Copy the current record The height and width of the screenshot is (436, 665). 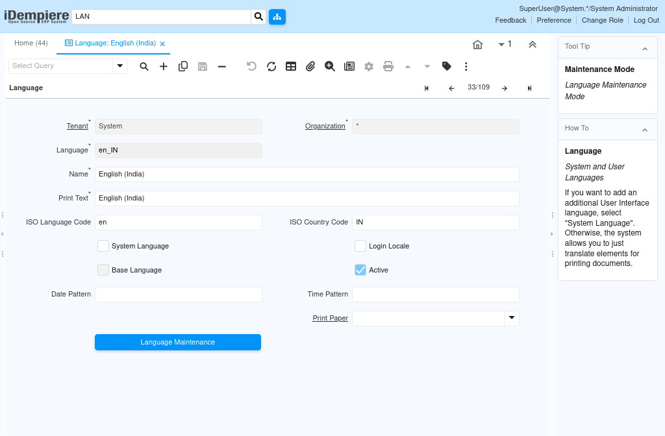tap(182, 67)
